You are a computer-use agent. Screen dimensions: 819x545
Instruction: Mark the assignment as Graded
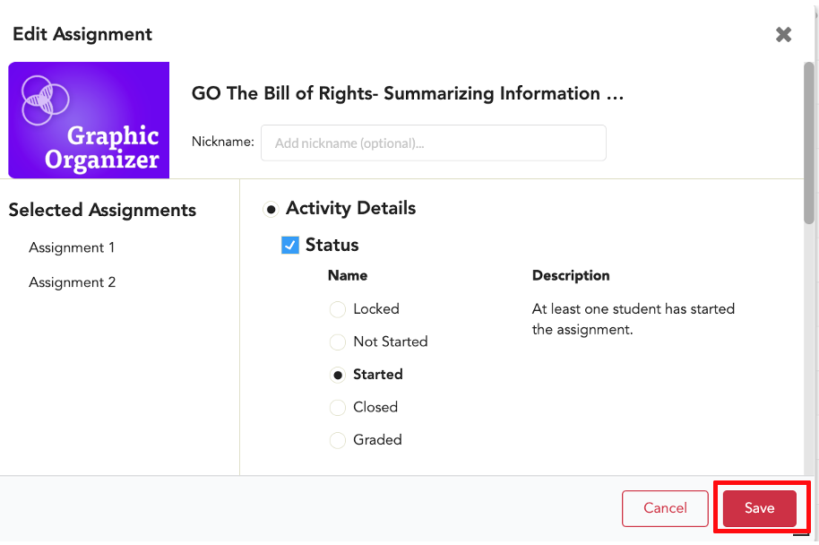[x=338, y=440]
